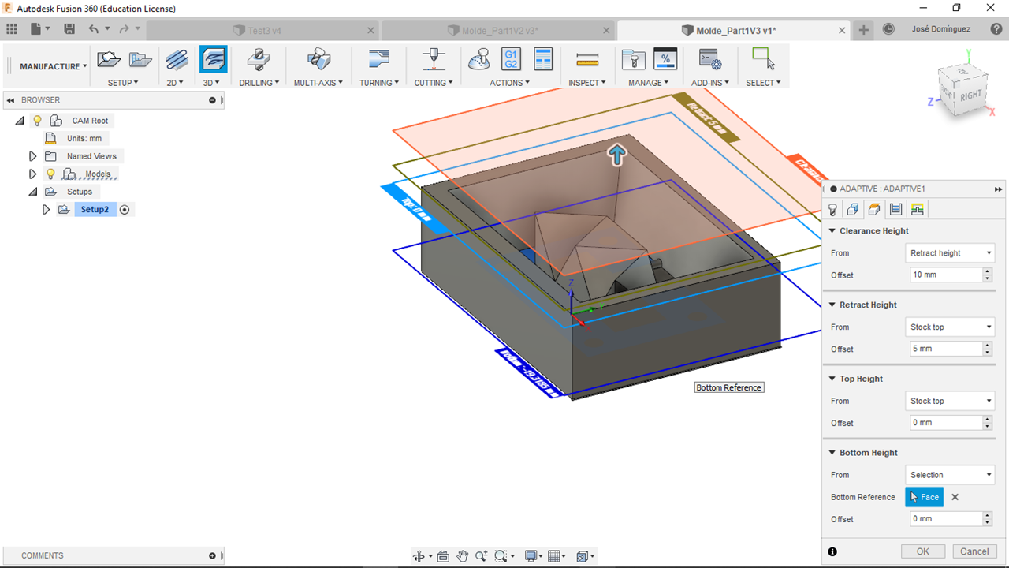Screen dimensions: 1009x568
Task: Open the Post Process G1 G2 icon
Action: coord(511,60)
